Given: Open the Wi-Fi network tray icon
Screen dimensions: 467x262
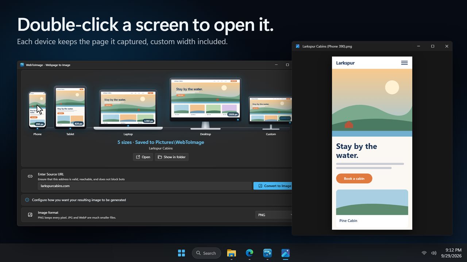Looking at the screenshot, I should [x=424, y=253].
